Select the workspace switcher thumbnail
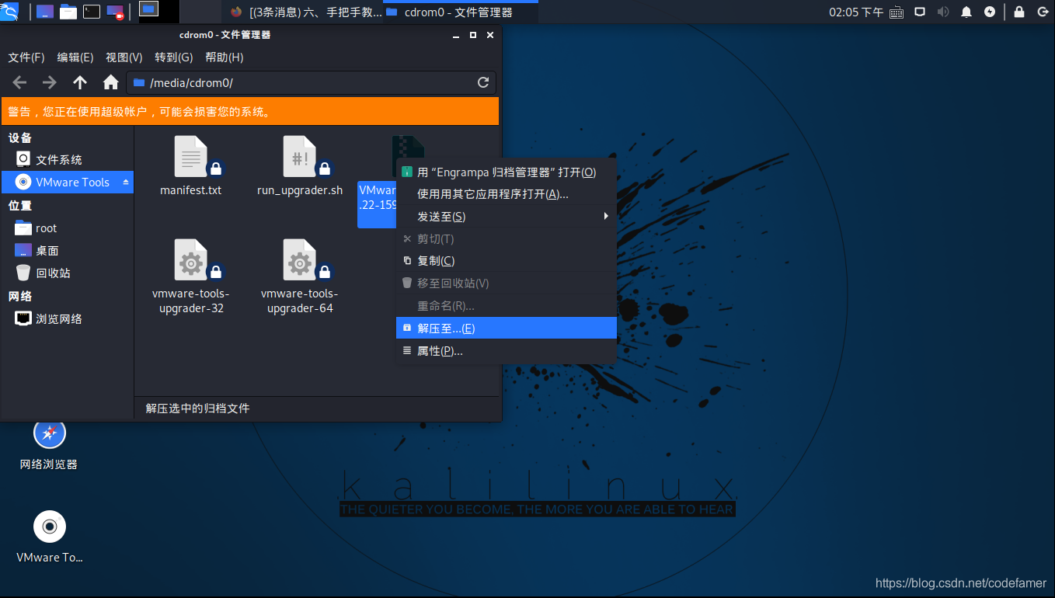 coord(148,9)
